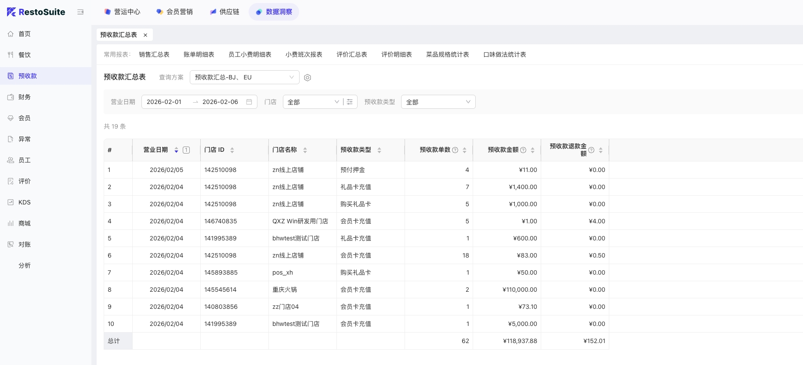Open 财务 in the left sidebar
The width and height of the screenshot is (803, 365).
click(25, 97)
